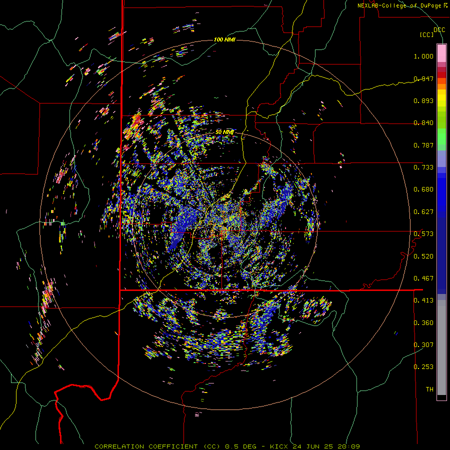Screen dimensions: 450x450
Task: Select the 0.413 scale value
Action: [423, 300]
